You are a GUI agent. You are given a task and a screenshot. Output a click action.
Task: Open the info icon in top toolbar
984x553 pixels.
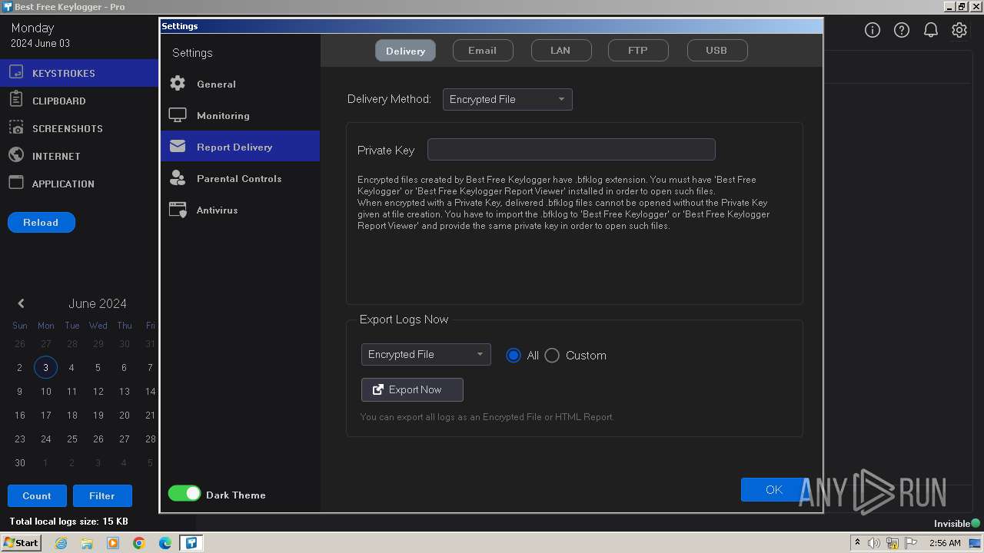tap(873, 30)
